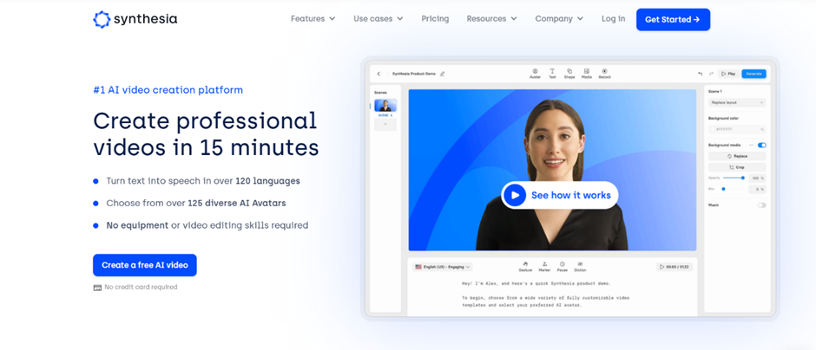This screenshot has width=816, height=350.
Task: Click the Log in link
Action: 613,19
